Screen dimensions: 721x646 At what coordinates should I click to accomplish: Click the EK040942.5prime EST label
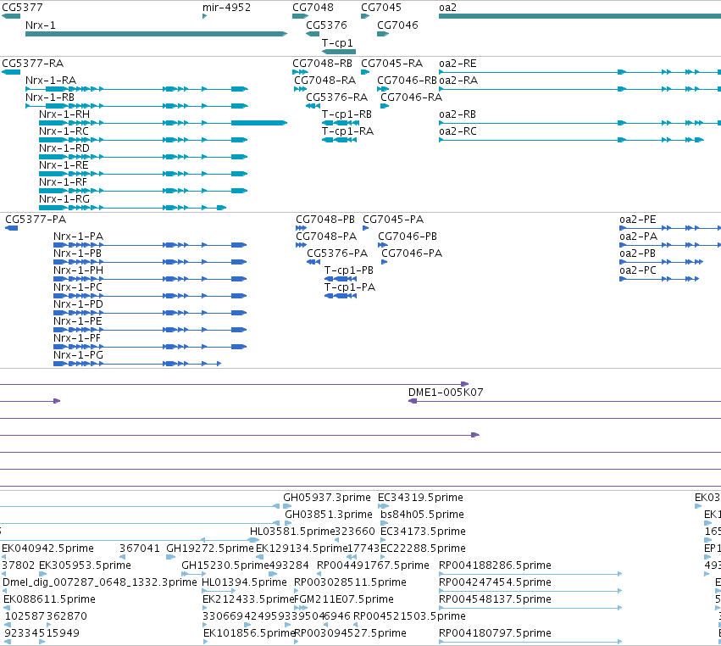pyautogui.click(x=47, y=549)
